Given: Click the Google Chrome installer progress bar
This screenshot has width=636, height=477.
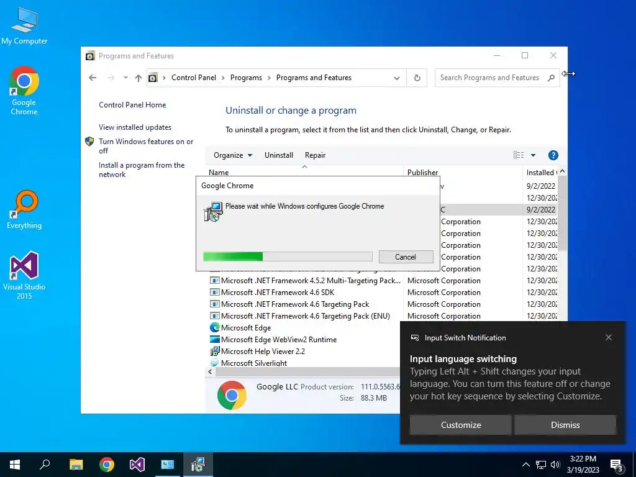Looking at the screenshot, I should click(288, 257).
